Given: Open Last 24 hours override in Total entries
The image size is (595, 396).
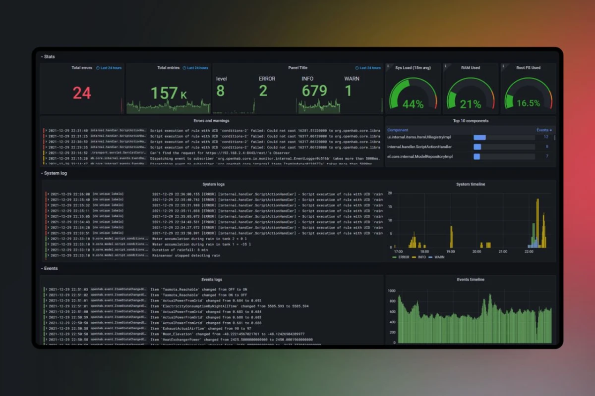Looking at the screenshot, I should tap(195, 68).
